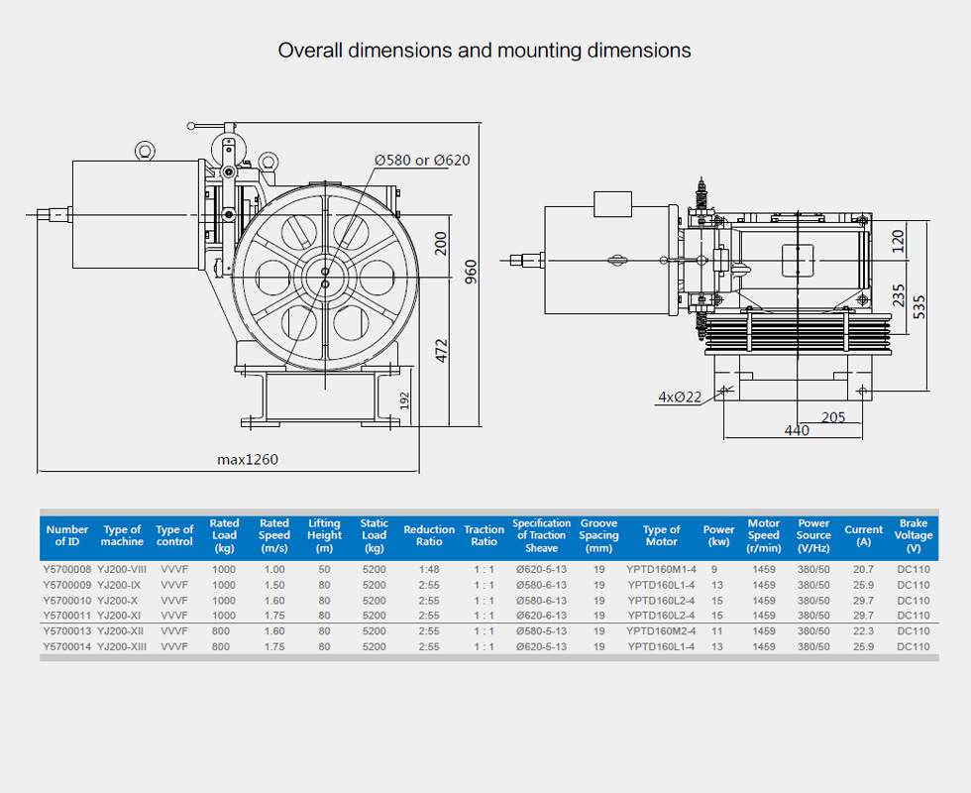
Task: Select the "Specification of Traction Sheave" header
Action: point(541,535)
